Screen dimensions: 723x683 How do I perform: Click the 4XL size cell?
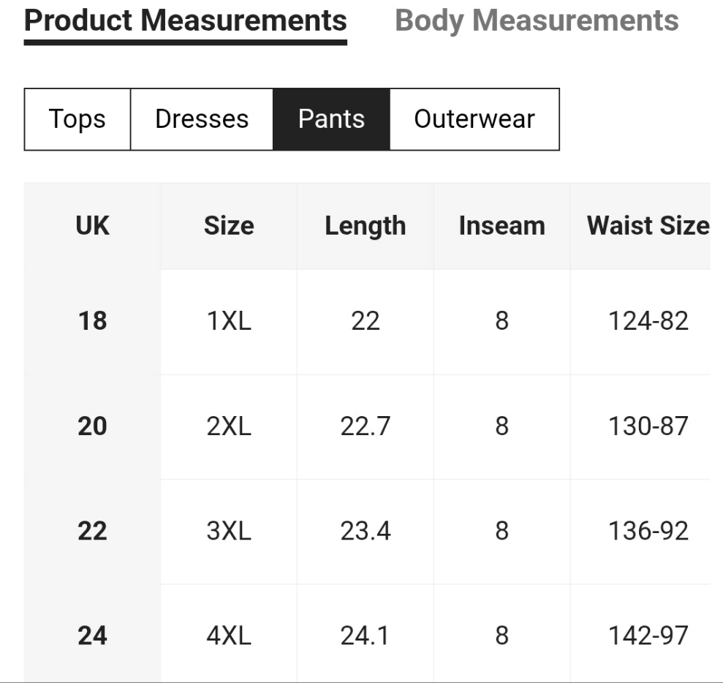click(229, 635)
